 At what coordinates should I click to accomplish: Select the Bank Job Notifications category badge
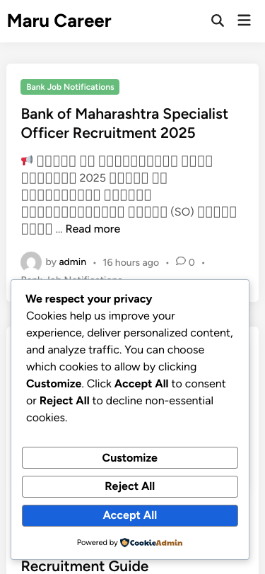pyautogui.click(x=70, y=87)
